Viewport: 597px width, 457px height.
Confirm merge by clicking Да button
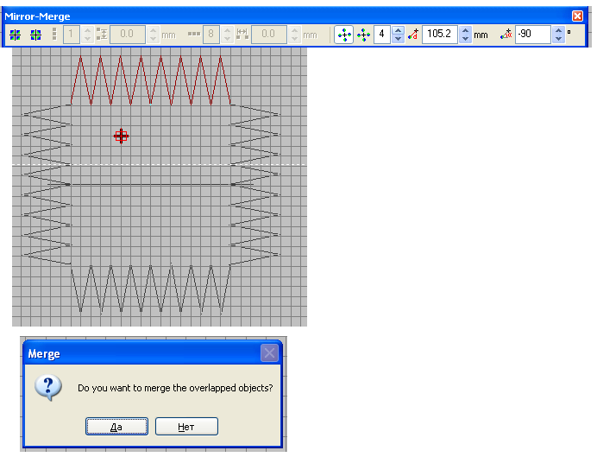tap(116, 427)
